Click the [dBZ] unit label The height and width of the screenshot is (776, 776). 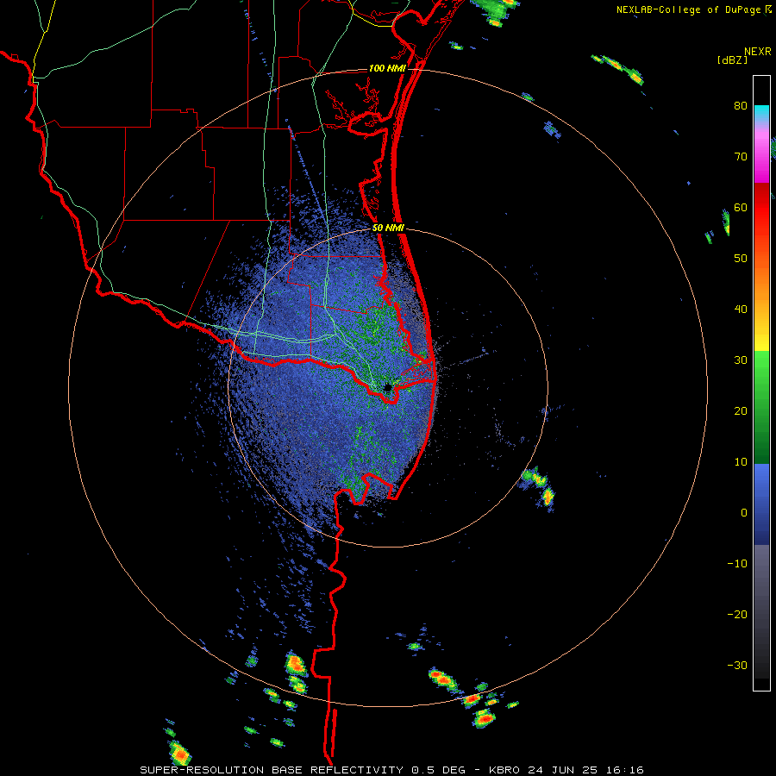pos(732,60)
